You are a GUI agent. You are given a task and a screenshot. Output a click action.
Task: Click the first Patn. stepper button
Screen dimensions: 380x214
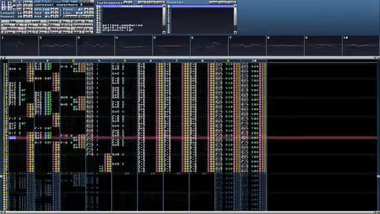(86, 10)
